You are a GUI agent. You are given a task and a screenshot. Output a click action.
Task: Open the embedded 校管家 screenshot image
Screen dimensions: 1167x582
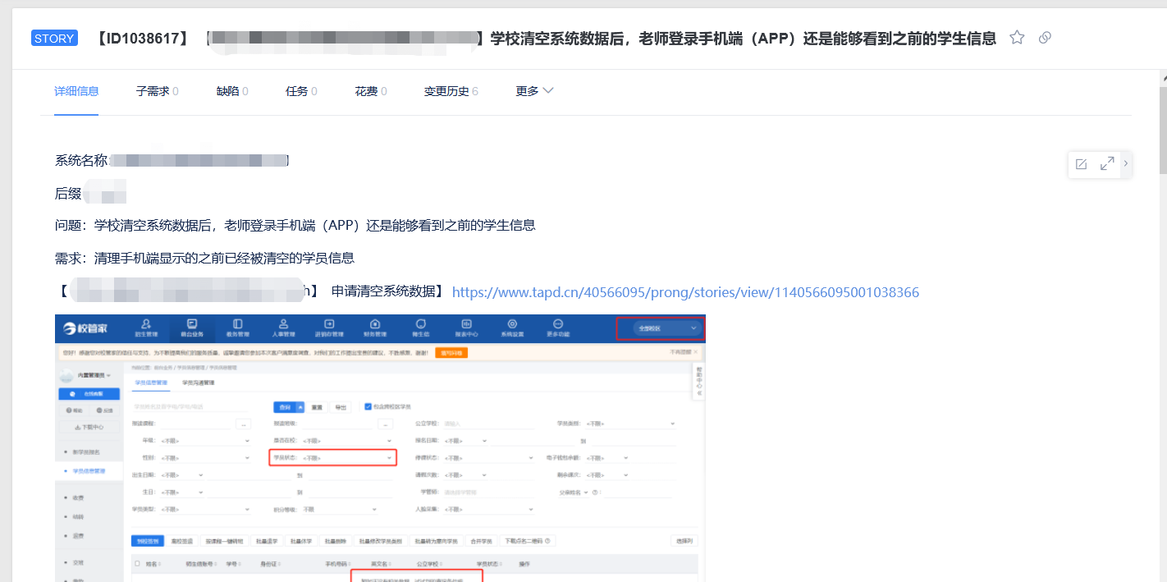[380, 448]
